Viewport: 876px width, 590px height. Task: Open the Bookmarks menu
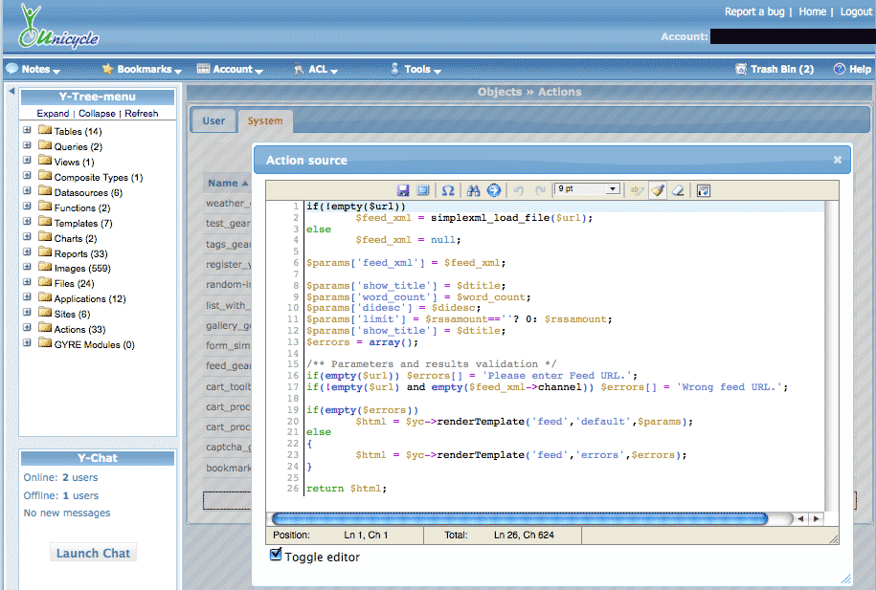pos(144,69)
